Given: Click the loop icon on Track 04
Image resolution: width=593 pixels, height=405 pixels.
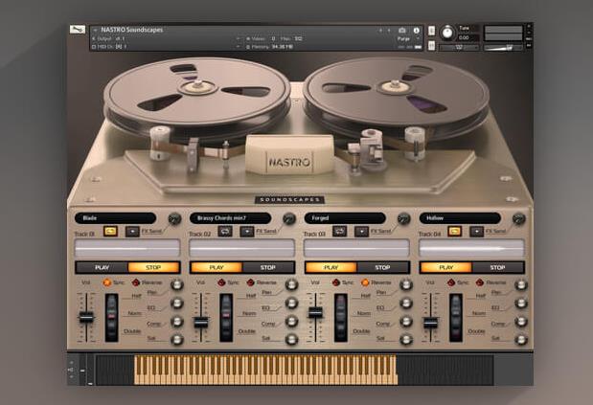Looking at the screenshot, I should coord(454,232).
